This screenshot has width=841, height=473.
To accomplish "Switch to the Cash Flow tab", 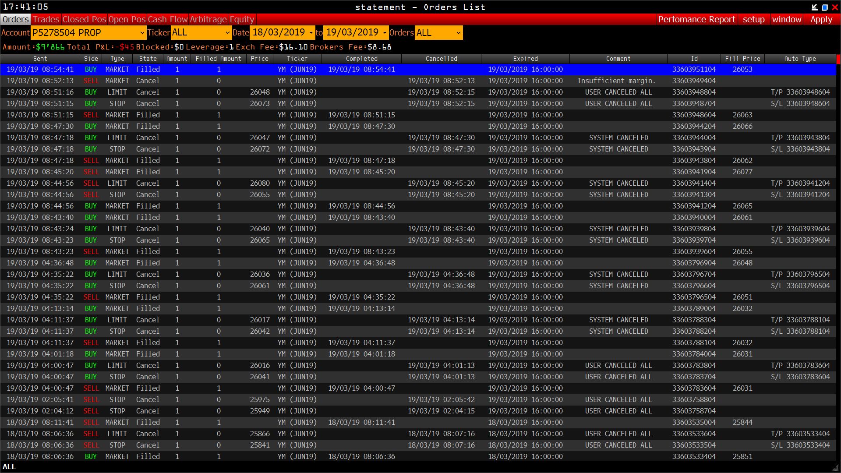I will point(168,19).
